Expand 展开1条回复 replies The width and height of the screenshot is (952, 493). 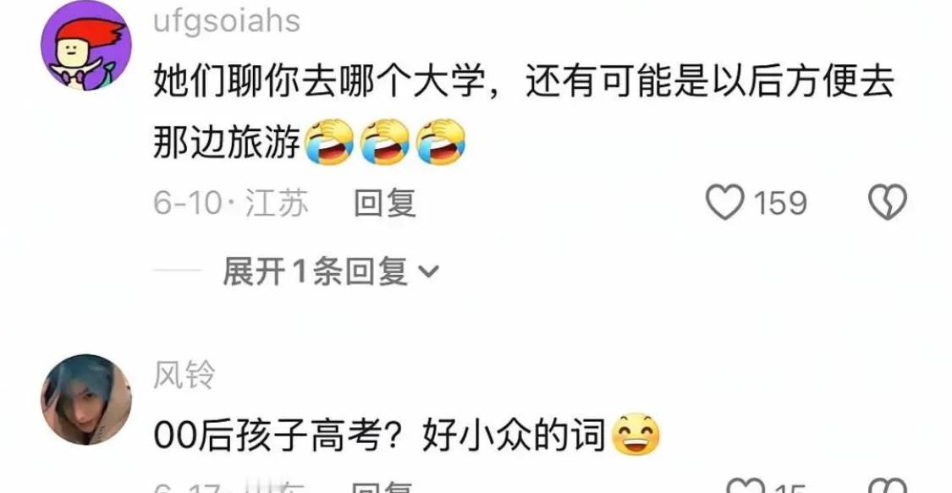[x=330, y=271]
